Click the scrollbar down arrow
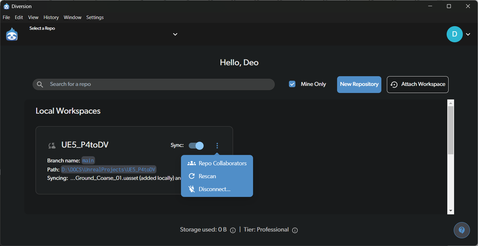Image resolution: width=478 pixels, height=246 pixels. click(451, 211)
